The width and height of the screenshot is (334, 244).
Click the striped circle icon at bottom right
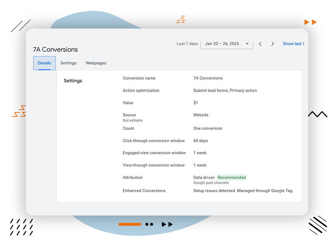click(318, 225)
